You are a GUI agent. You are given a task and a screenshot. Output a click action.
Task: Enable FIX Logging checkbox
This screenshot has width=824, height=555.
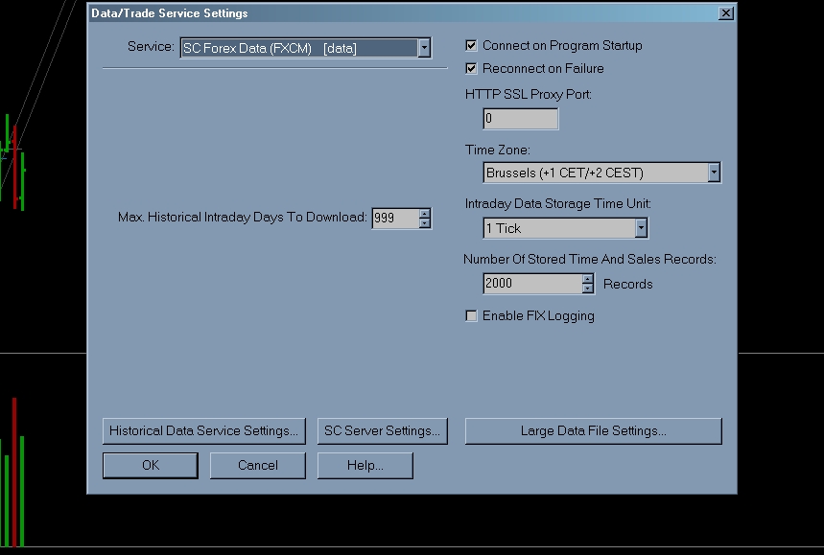click(471, 315)
